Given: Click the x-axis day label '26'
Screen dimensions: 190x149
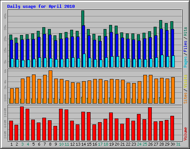Looking at the screenshot, I should pos(150,144).
